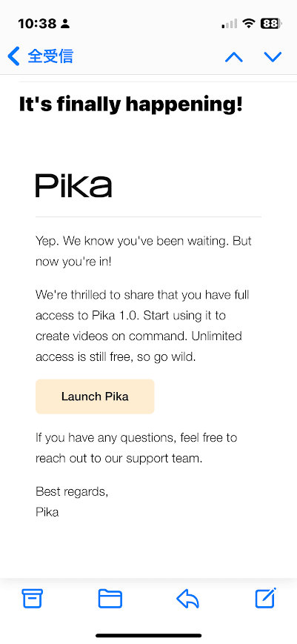Tap the Pika logo
Screen dimensions: 297x644
coord(73,186)
